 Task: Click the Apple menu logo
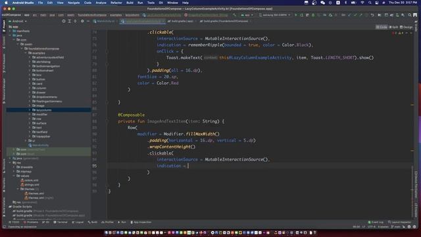pyautogui.click(x=6, y=3)
